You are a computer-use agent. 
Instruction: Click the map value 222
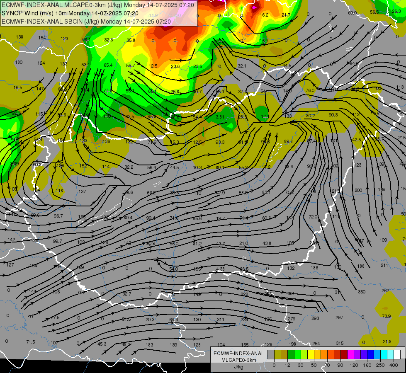click(244, 294)
